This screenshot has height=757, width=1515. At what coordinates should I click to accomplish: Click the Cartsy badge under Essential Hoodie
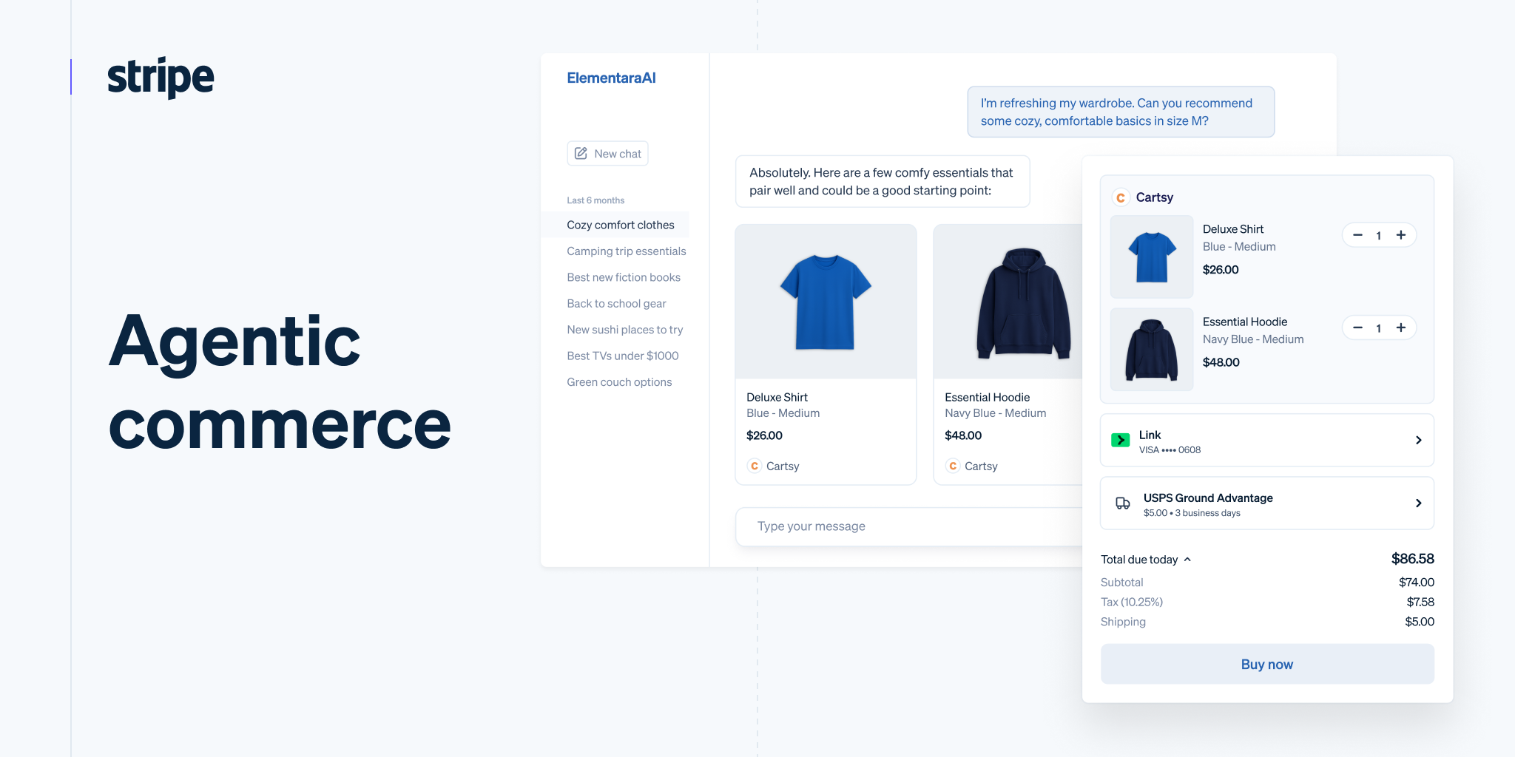point(953,466)
